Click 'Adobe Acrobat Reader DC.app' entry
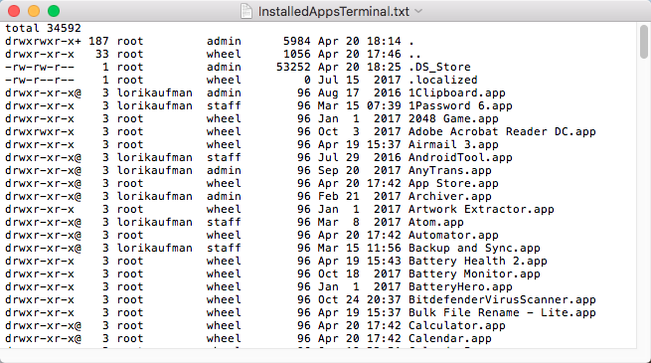 (502, 131)
